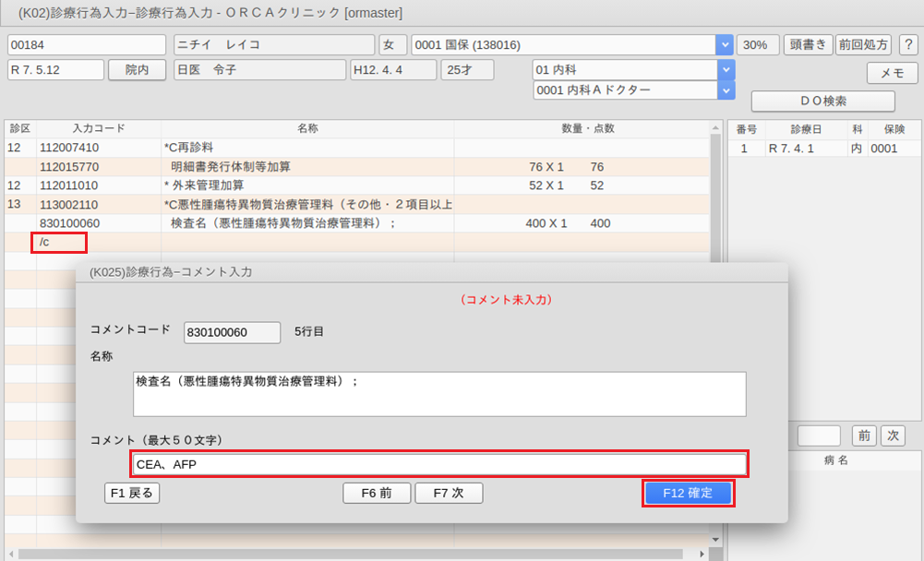Click the patient number field 00184
The height and width of the screenshot is (561, 924).
coord(87,45)
